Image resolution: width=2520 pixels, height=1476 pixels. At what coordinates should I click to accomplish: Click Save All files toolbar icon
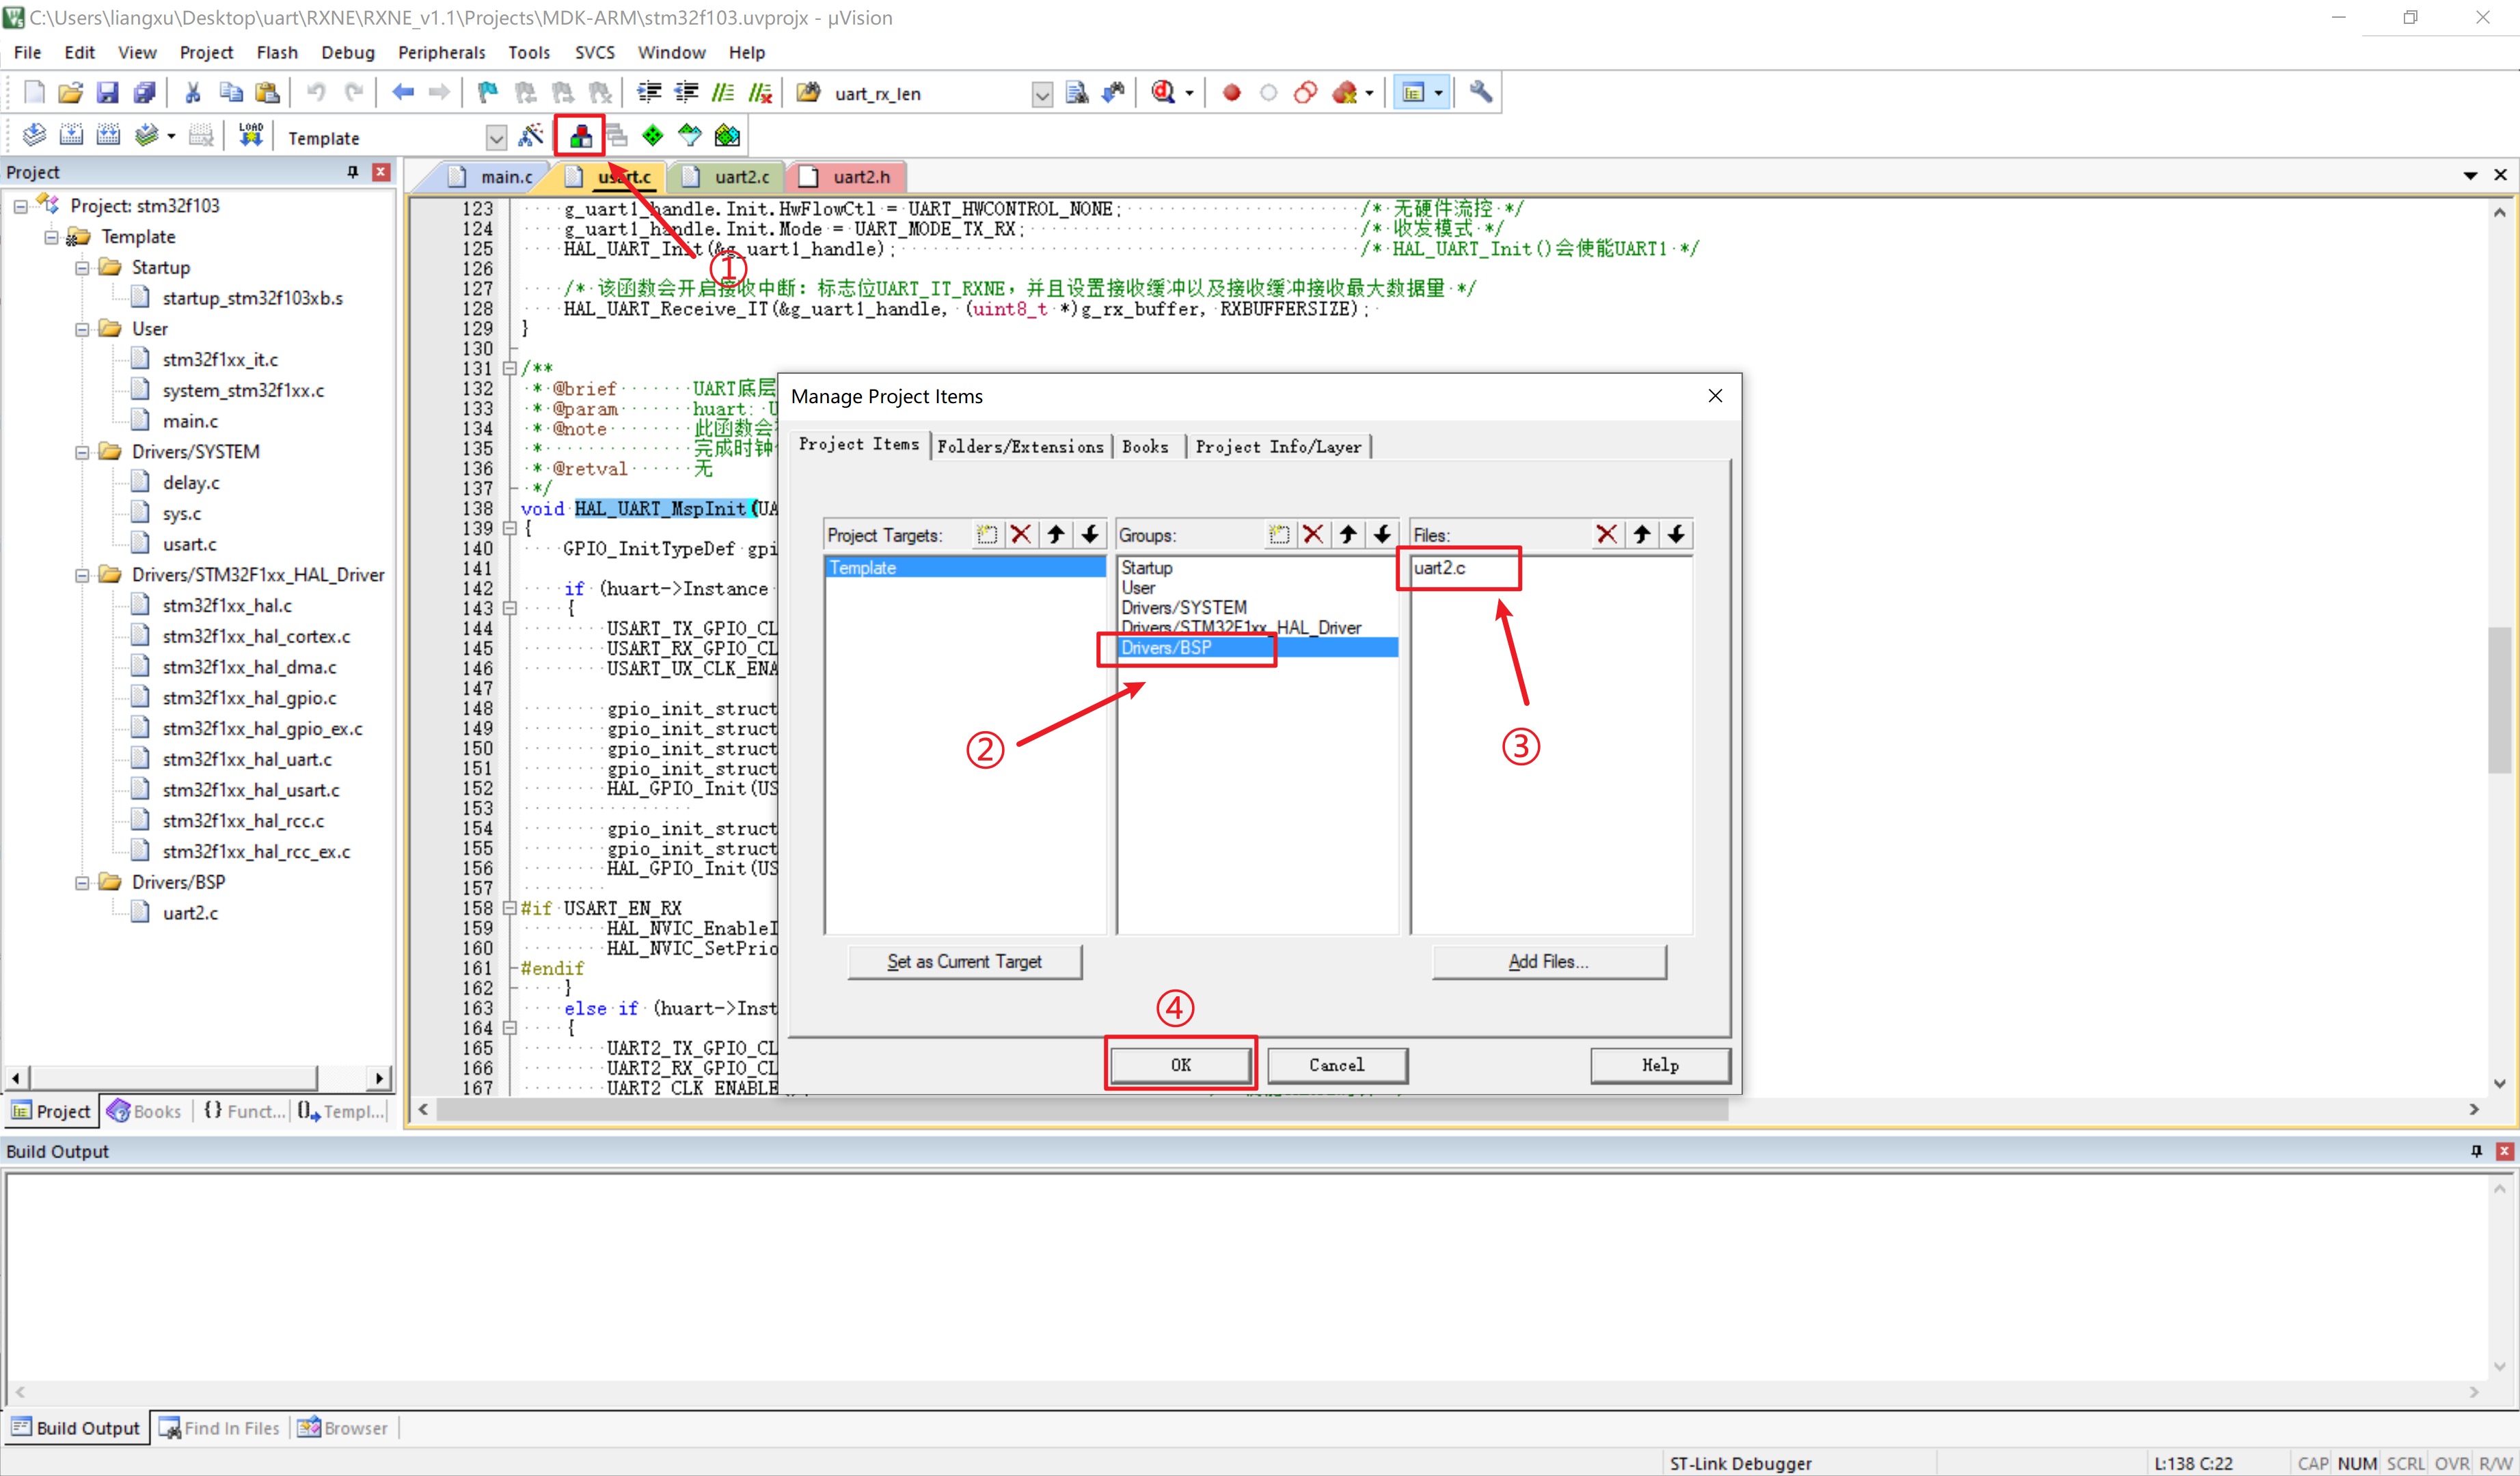pos(145,93)
